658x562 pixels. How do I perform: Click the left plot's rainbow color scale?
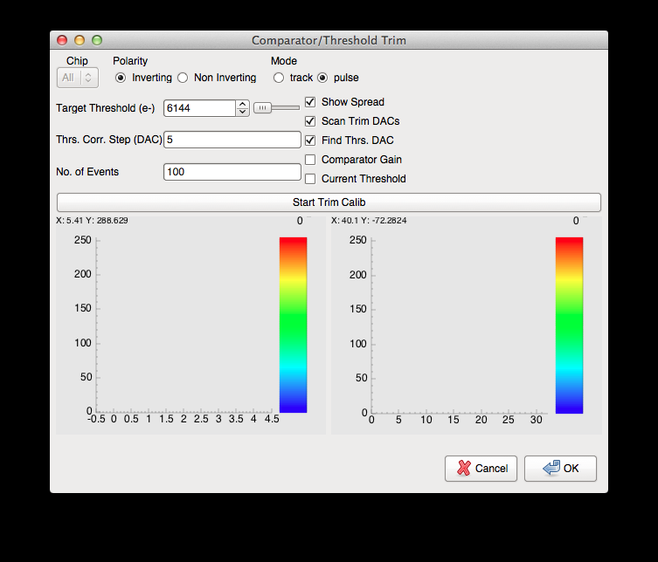click(x=293, y=325)
